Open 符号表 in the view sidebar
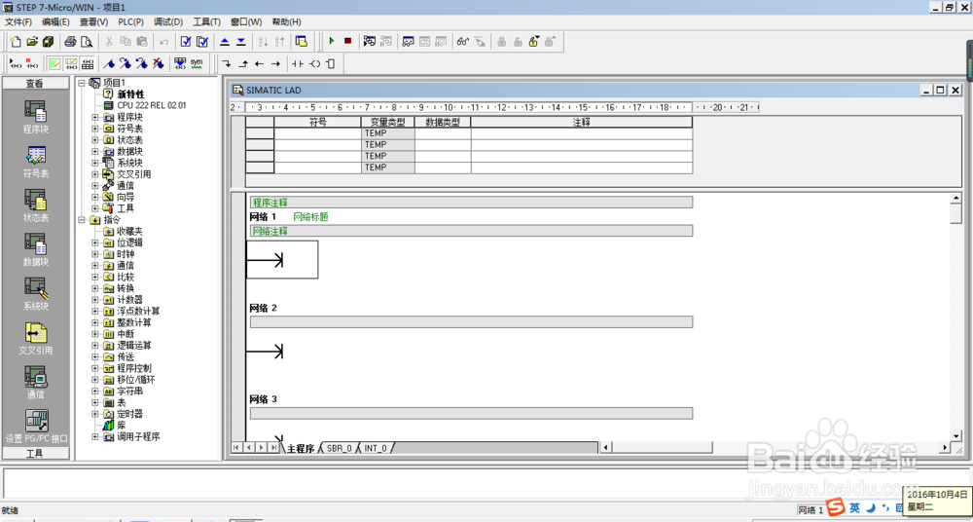 coord(35,162)
